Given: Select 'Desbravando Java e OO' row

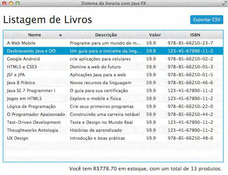Looking at the screenshot, I should (x=113, y=51).
